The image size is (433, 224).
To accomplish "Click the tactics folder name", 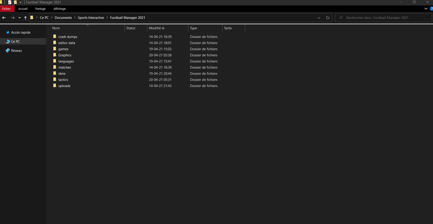I will (63, 80).
